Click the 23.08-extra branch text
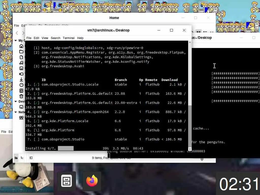This screenshot has width=260, height=195. (126, 103)
